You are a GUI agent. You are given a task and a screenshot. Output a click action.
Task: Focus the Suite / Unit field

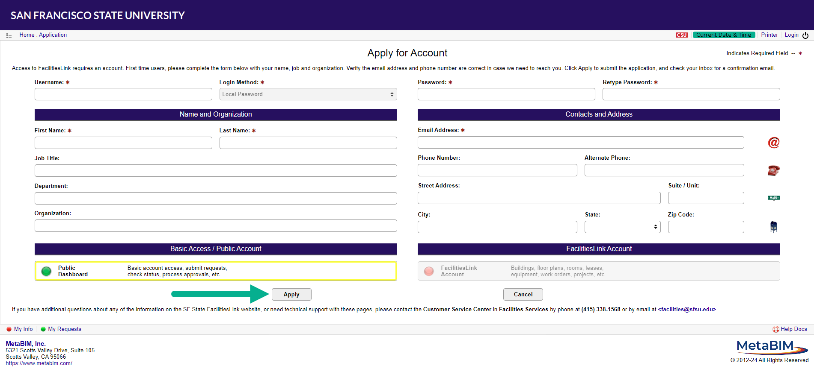706,198
